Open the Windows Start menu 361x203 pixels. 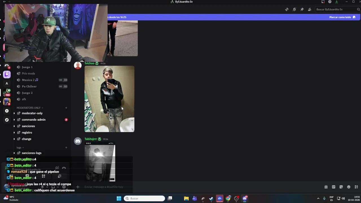pyautogui.click(x=119, y=198)
